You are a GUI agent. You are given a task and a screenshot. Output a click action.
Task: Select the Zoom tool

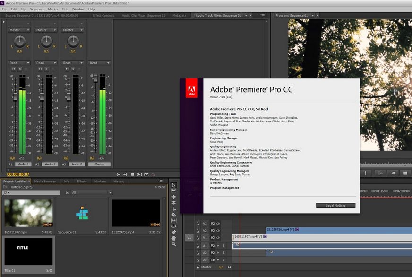[173, 244]
